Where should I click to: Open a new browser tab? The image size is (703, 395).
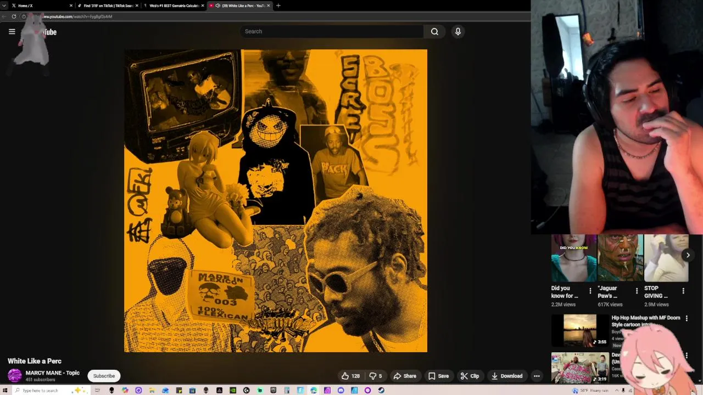[x=278, y=5]
